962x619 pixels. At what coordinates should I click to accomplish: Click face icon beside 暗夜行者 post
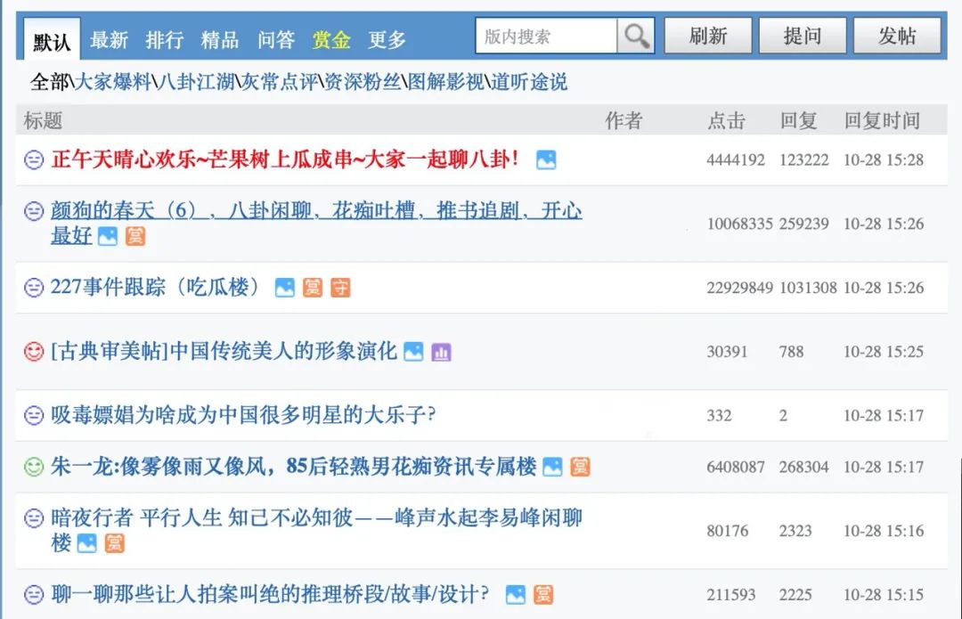pos(34,518)
